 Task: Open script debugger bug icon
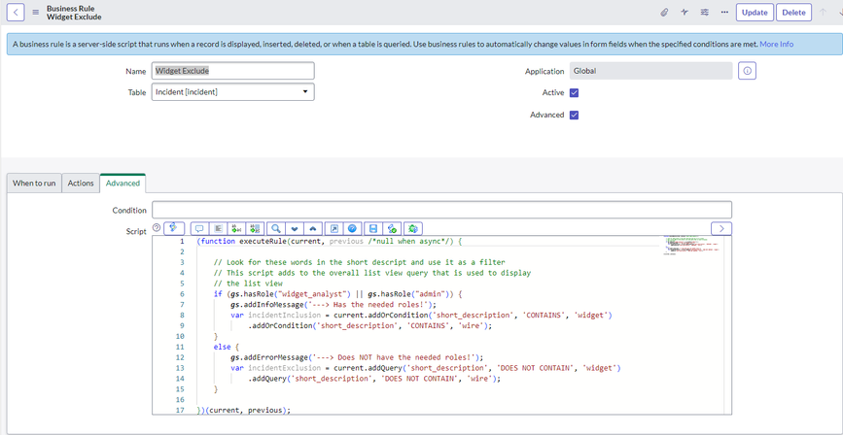(413, 228)
